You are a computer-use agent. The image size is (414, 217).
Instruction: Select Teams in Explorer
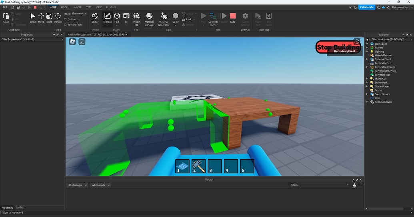tap(378, 90)
